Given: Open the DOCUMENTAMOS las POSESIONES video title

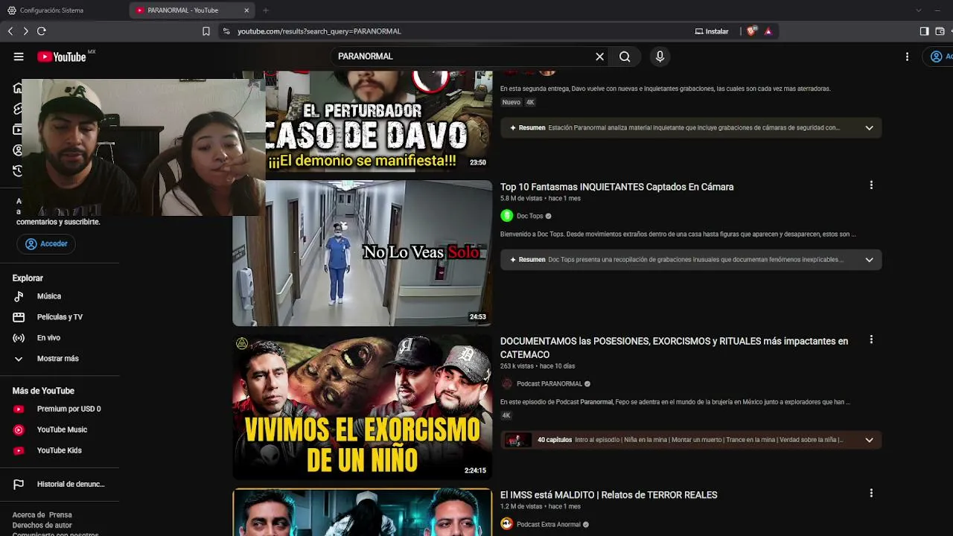Looking at the screenshot, I should (674, 348).
